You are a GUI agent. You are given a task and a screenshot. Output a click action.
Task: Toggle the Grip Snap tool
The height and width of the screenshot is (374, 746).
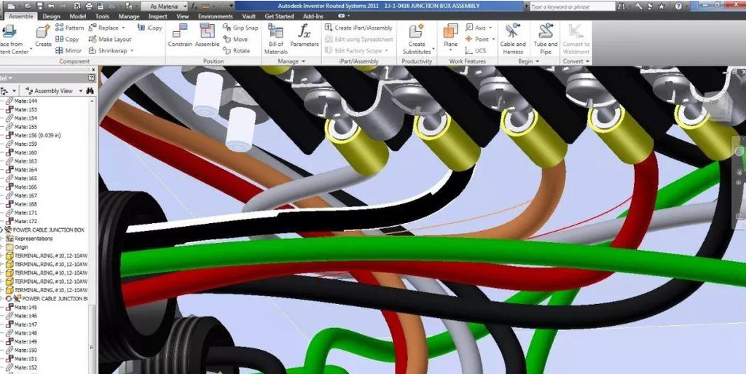(240, 28)
